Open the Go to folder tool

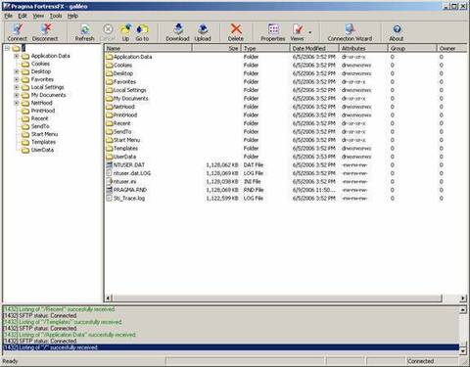(142, 32)
